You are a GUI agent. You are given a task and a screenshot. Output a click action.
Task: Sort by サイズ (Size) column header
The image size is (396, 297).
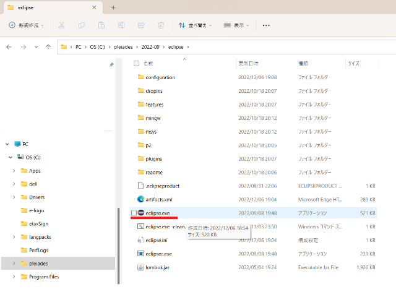(353, 63)
